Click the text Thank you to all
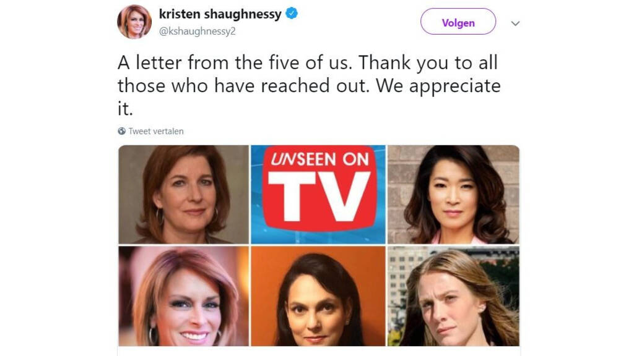 click(x=428, y=63)
